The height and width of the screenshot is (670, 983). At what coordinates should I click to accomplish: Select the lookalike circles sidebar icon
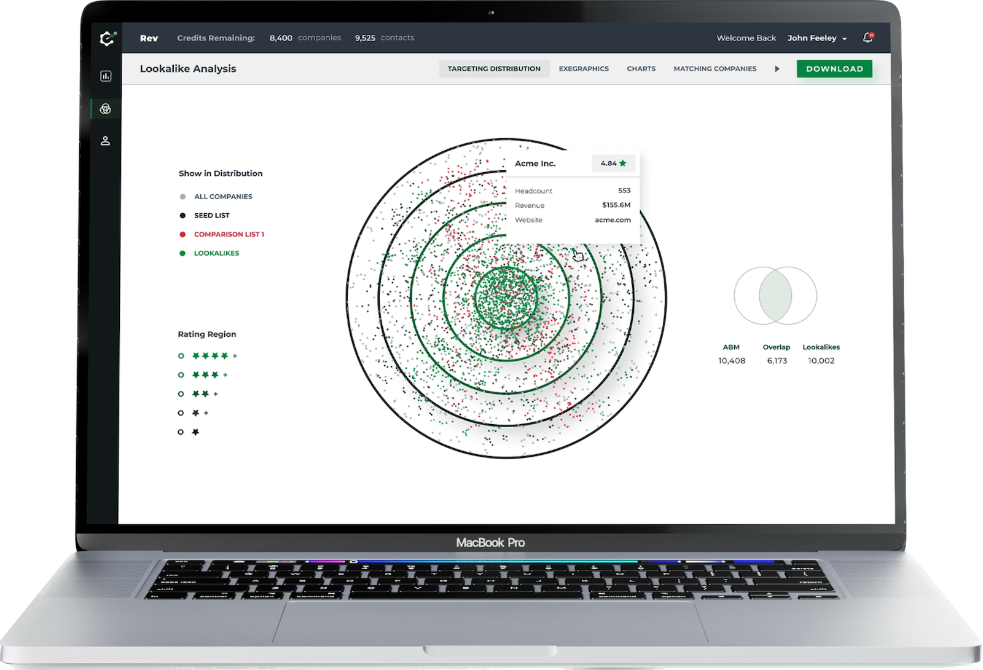coord(106,109)
